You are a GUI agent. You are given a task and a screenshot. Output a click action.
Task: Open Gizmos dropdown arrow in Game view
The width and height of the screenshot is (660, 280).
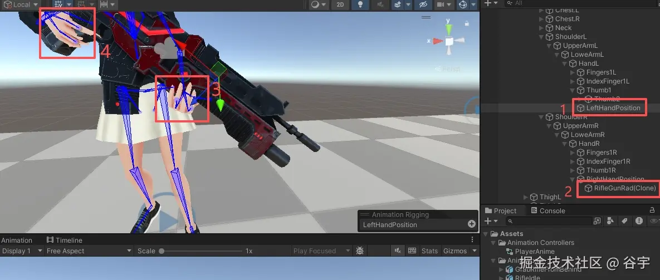coord(475,250)
